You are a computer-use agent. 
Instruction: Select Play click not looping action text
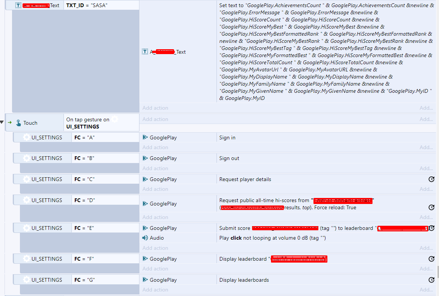(272, 238)
